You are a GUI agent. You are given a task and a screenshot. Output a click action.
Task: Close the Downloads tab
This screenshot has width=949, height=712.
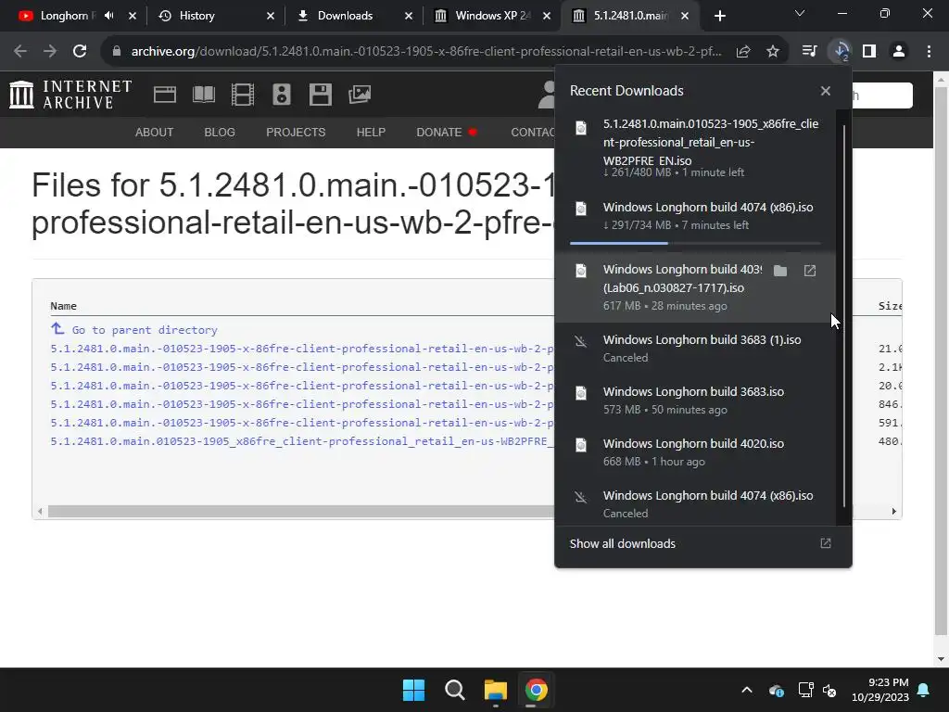tap(409, 16)
